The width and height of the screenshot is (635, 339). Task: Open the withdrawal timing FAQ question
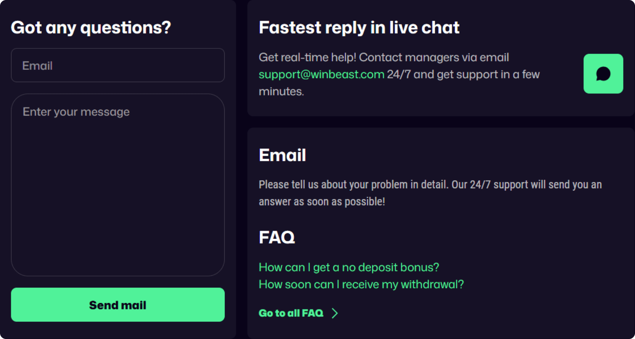point(361,284)
